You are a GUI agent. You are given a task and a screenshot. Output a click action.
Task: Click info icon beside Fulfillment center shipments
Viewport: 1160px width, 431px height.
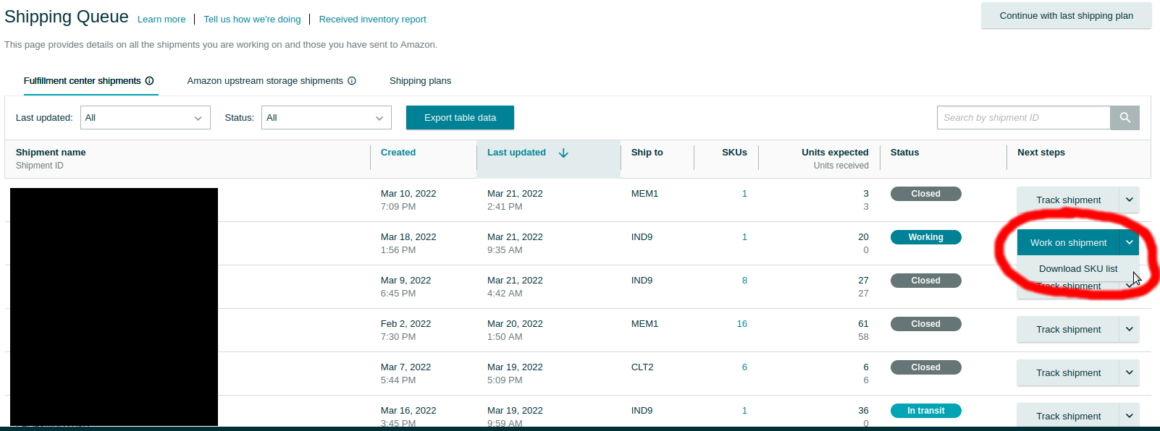pyautogui.click(x=149, y=81)
